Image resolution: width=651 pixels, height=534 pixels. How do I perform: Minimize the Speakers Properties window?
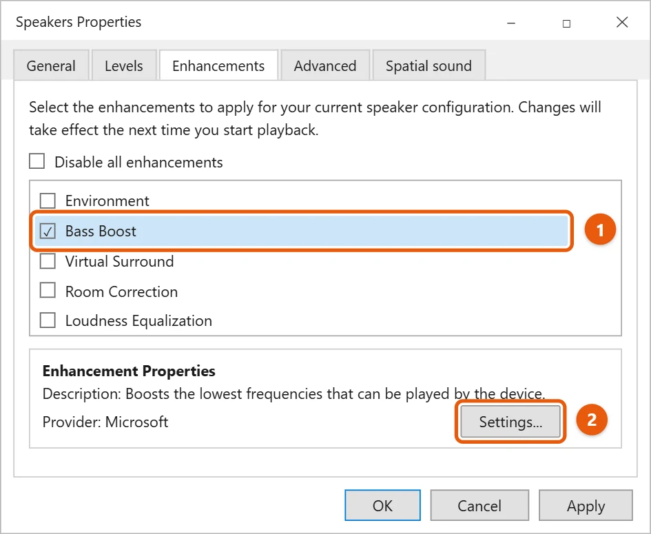(511, 23)
